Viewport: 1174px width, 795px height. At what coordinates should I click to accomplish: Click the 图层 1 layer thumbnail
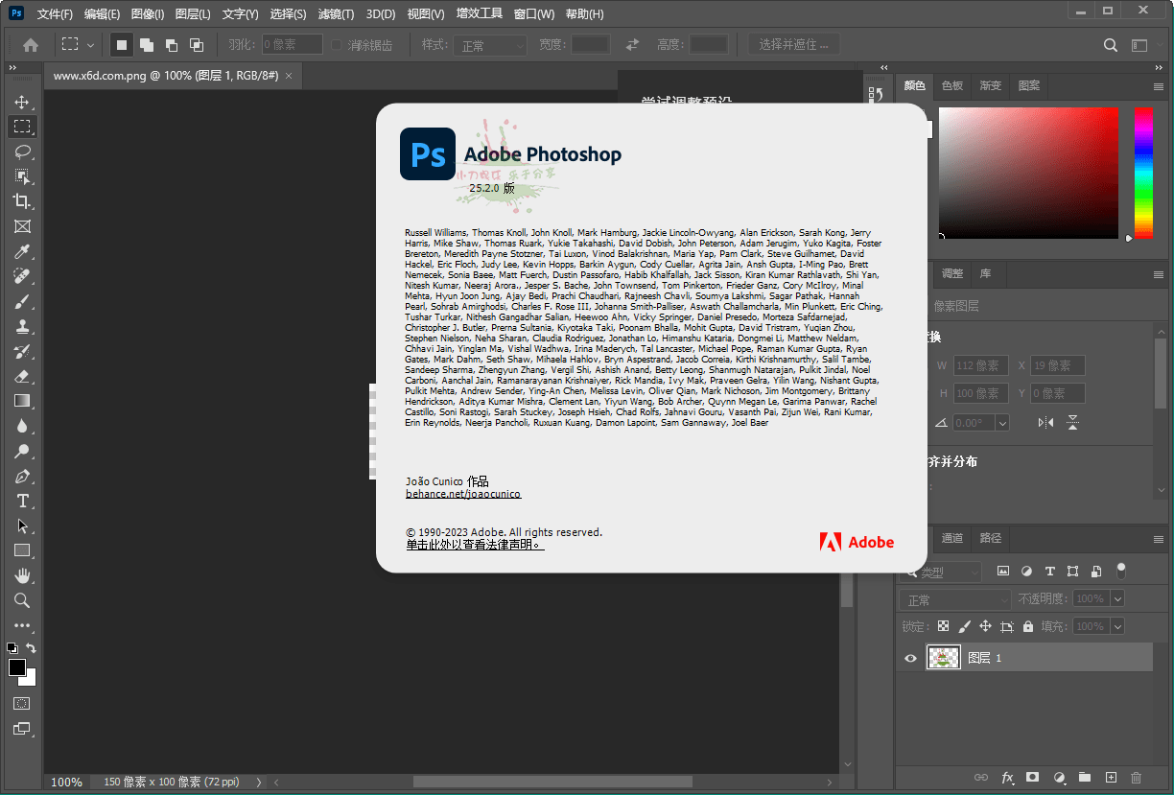(943, 658)
